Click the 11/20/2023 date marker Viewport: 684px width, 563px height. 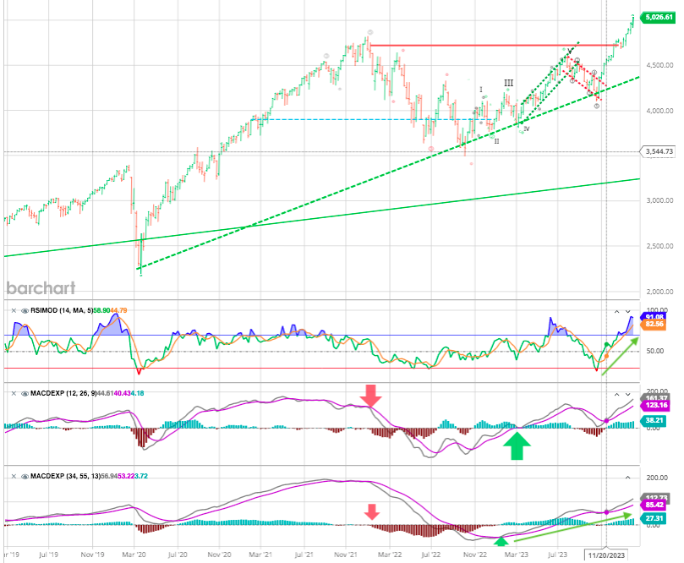click(605, 555)
